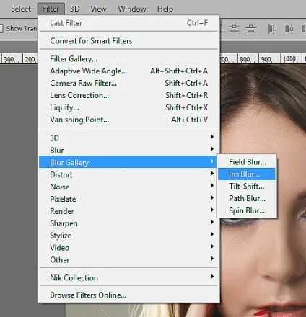
Task: Click the Distribute Bottom Edges icon
Action: point(250,29)
